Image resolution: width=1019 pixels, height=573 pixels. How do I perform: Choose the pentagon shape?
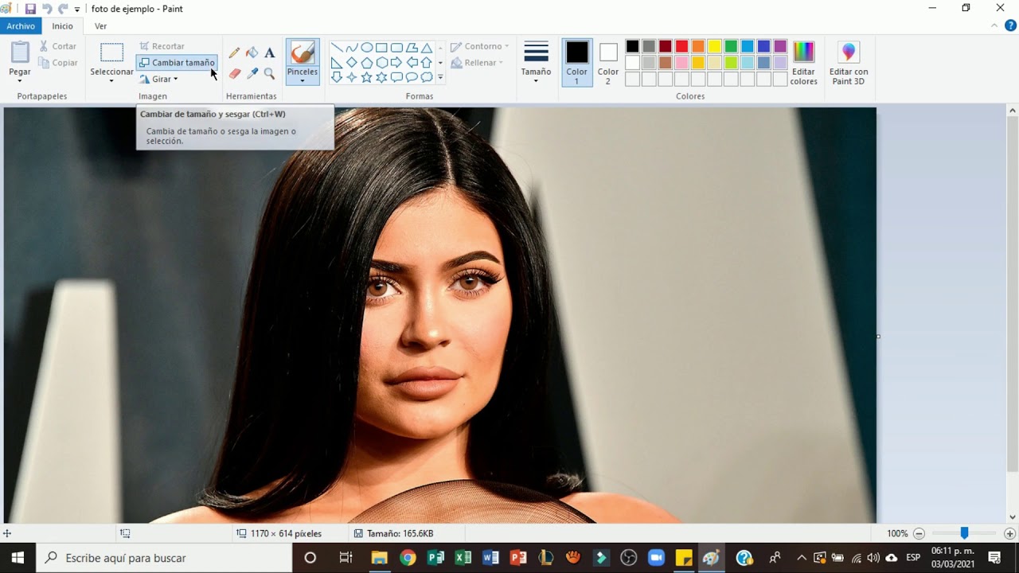(x=366, y=63)
